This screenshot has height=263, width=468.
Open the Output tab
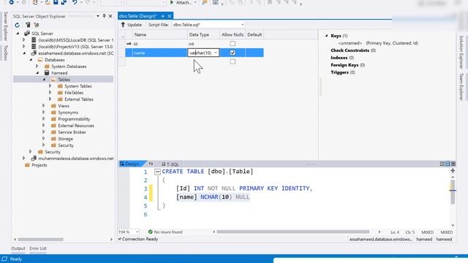point(18,248)
